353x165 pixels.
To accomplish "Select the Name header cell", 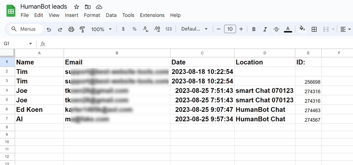I will [x=40, y=62].
